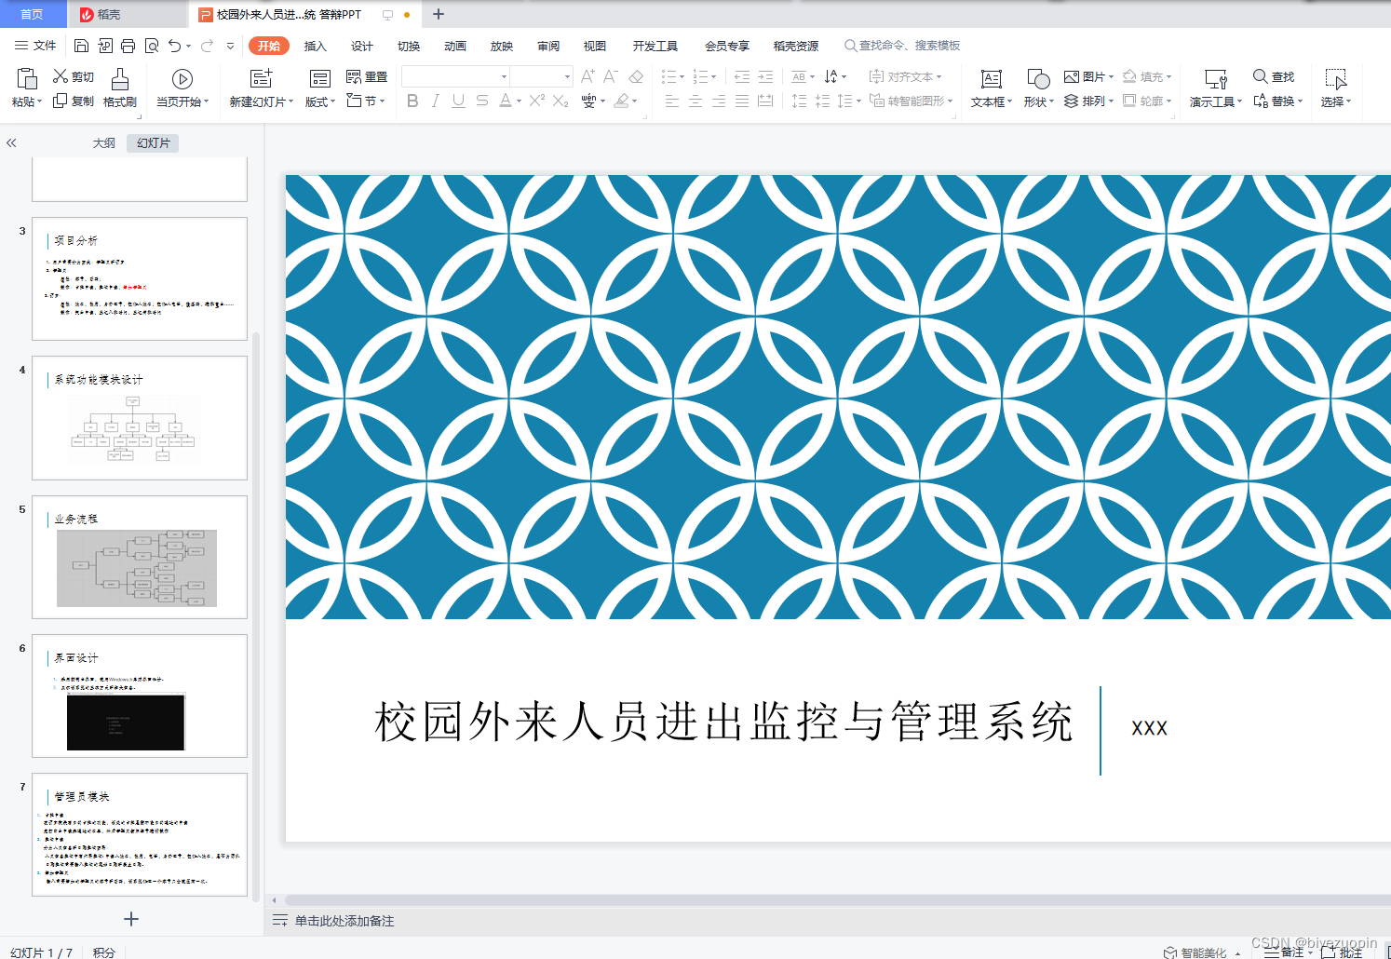
Task: Toggle justified text alignment
Action: [742, 101]
